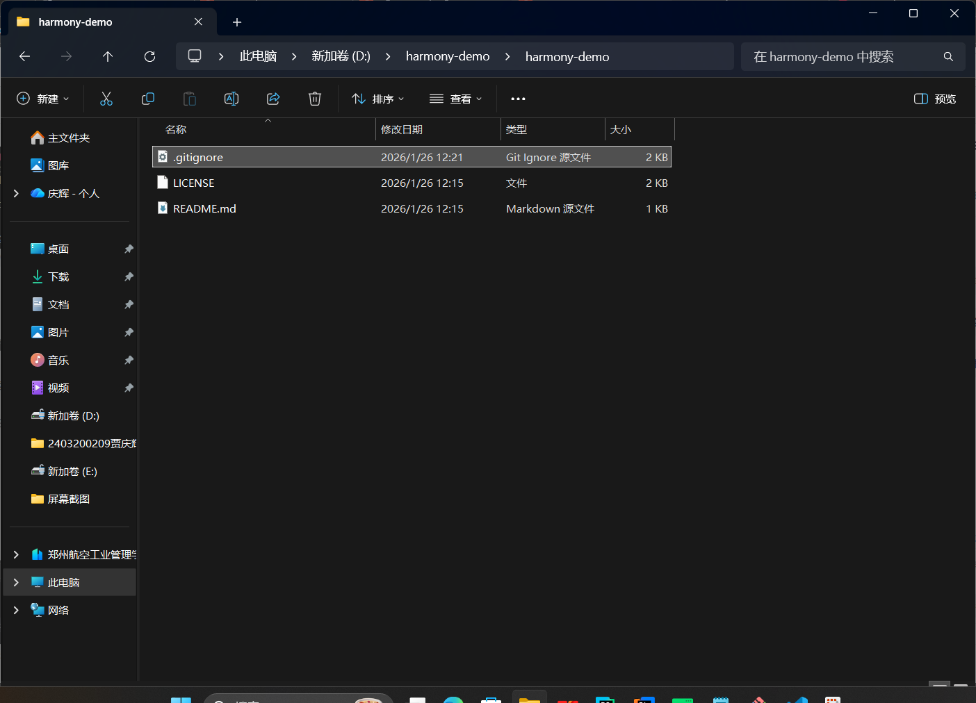The image size is (976, 703).
Task: Go to parent harmony-demo breadcrumb segment
Action: pyautogui.click(x=448, y=56)
